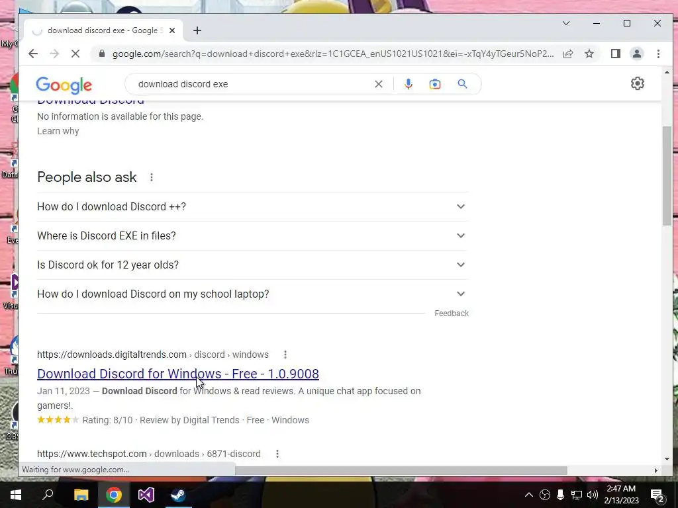
Task: Click the vertical scrollbar thumb
Action: (x=667, y=175)
